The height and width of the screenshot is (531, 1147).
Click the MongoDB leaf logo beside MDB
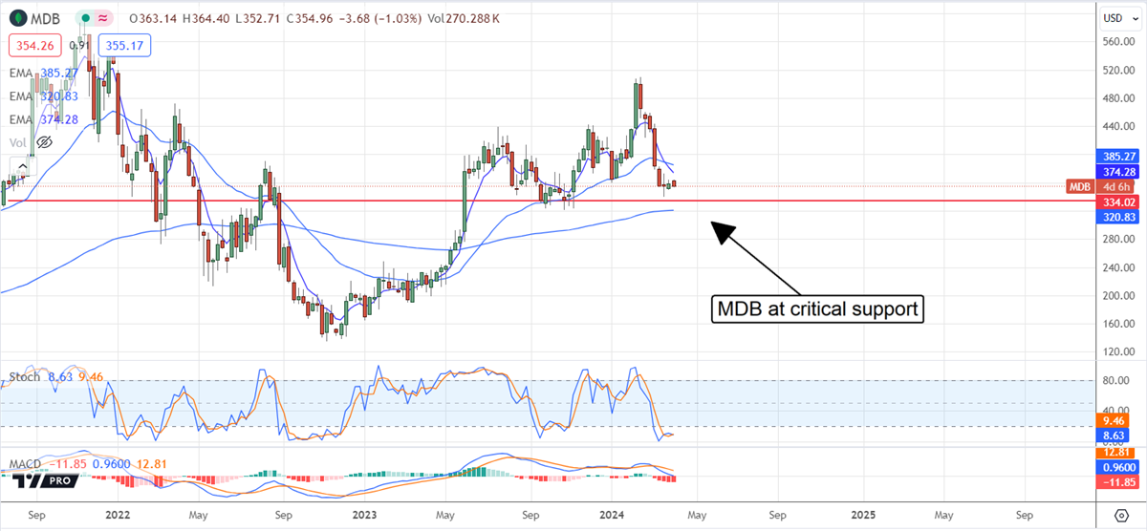[x=17, y=18]
